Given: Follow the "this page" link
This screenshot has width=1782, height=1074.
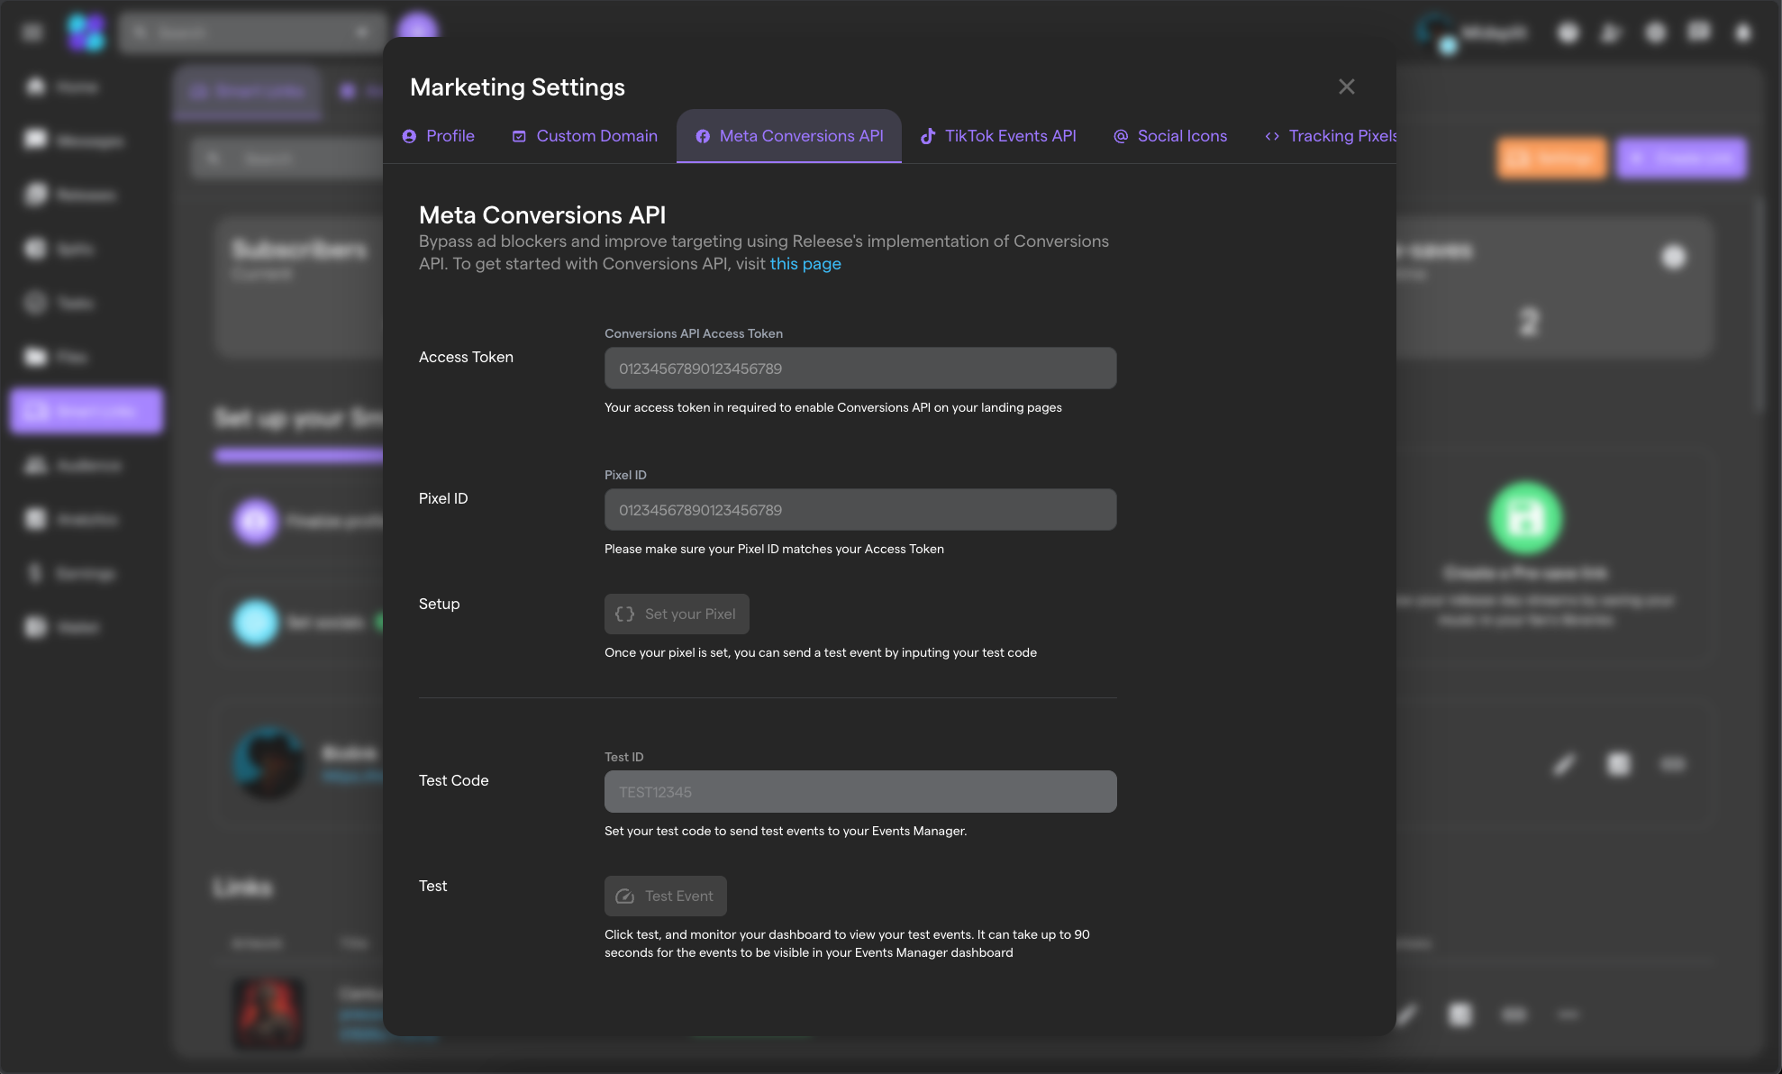Looking at the screenshot, I should pos(805,264).
